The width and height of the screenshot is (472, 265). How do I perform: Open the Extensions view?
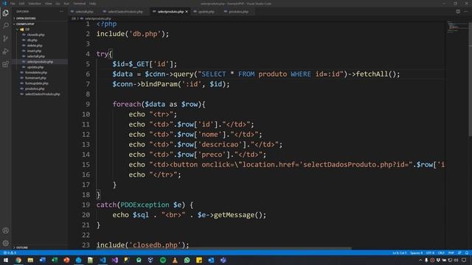pyautogui.click(x=6, y=64)
